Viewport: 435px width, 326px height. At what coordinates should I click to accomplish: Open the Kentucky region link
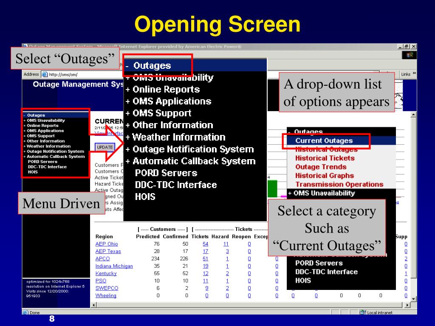point(106,273)
